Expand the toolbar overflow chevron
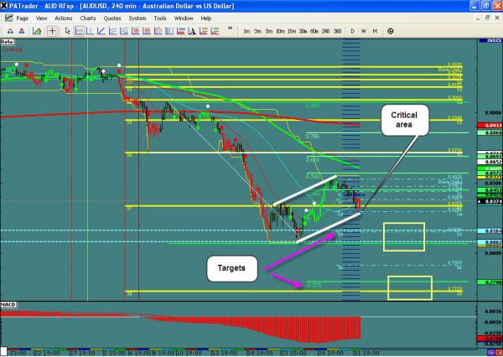Image resolution: width=503 pixels, height=357 pixels. point(231,31)
